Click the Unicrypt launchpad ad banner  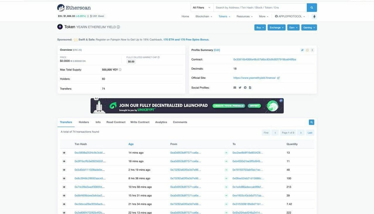tap(187, 106)
